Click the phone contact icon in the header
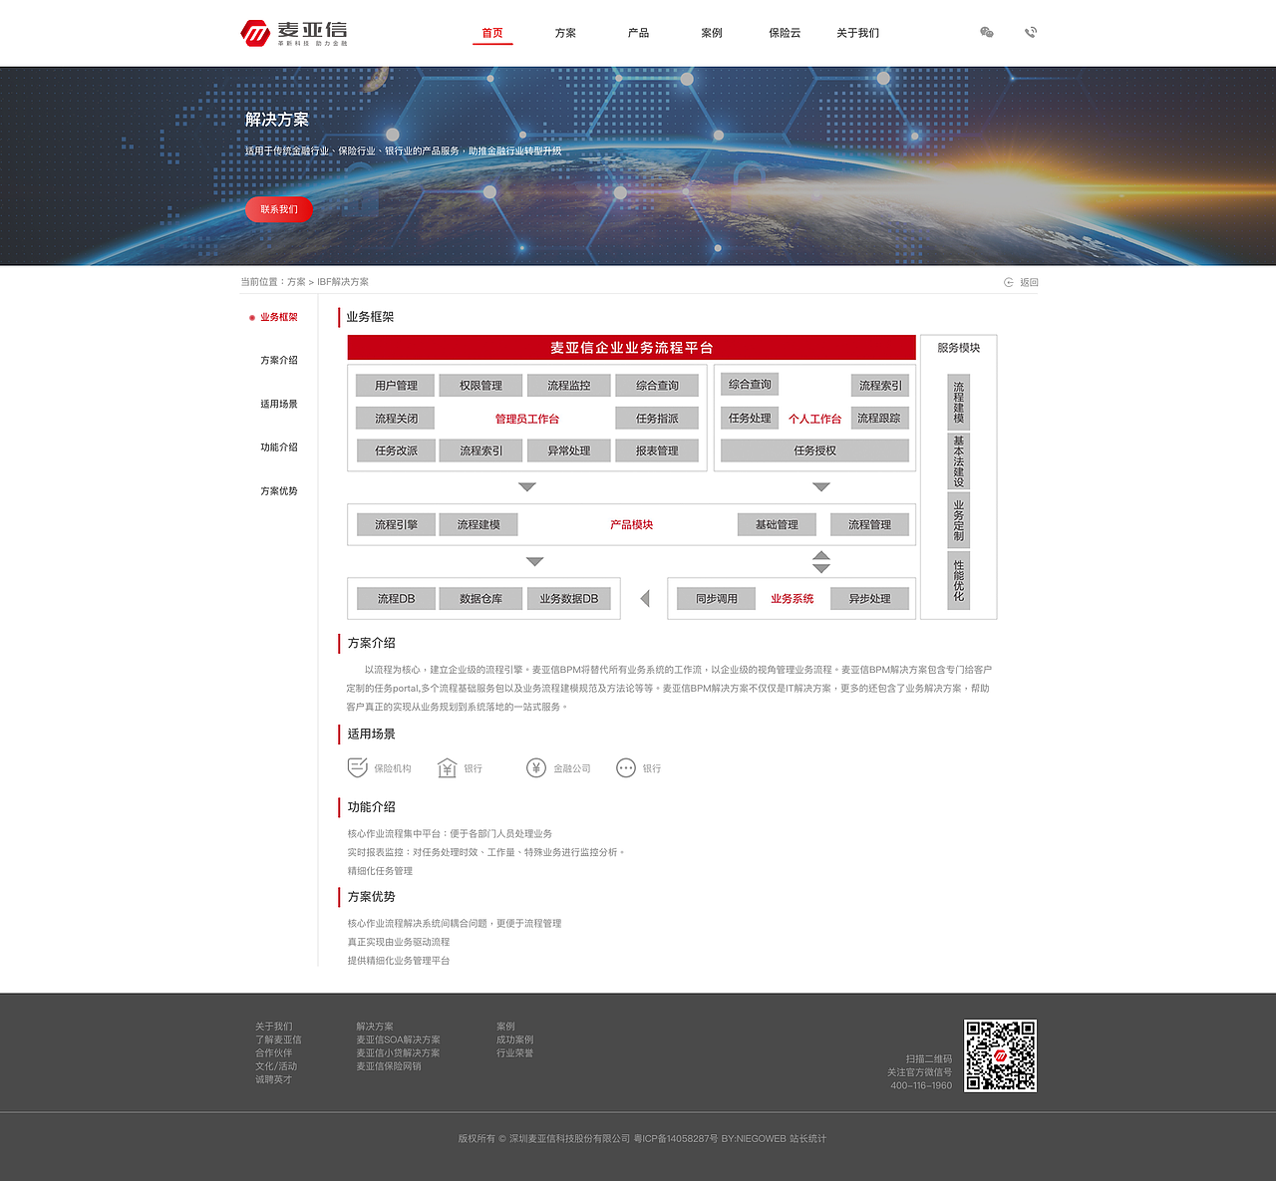 pos(1031,33)
